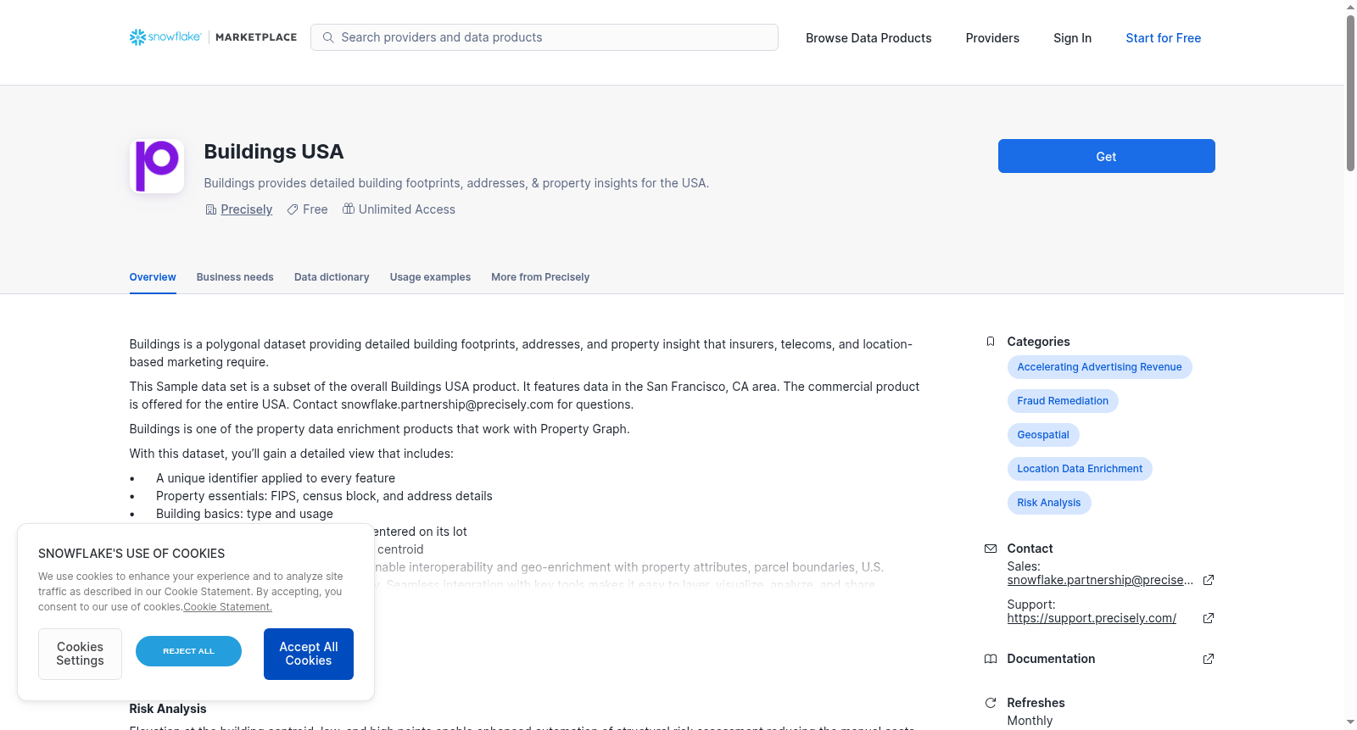Screen dimensions: 1357x730
Task: Open support.precisely.com link
Action: tap(1092, 618)
